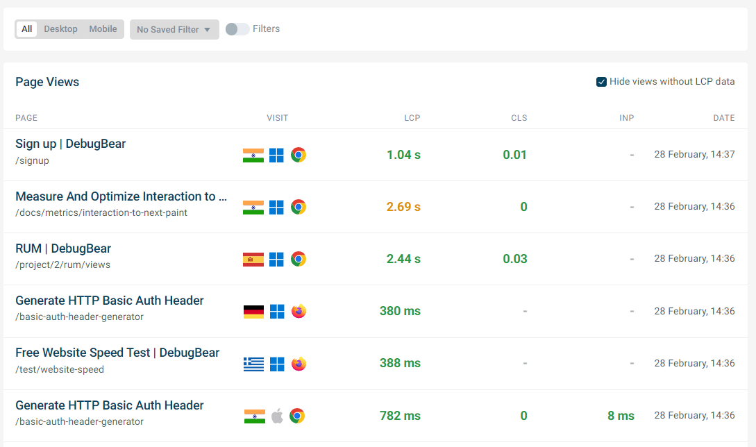Click Apple icon in 782 ms row
Image resolution: width=756 pixels, height=447 pixels.
point(277,416)
